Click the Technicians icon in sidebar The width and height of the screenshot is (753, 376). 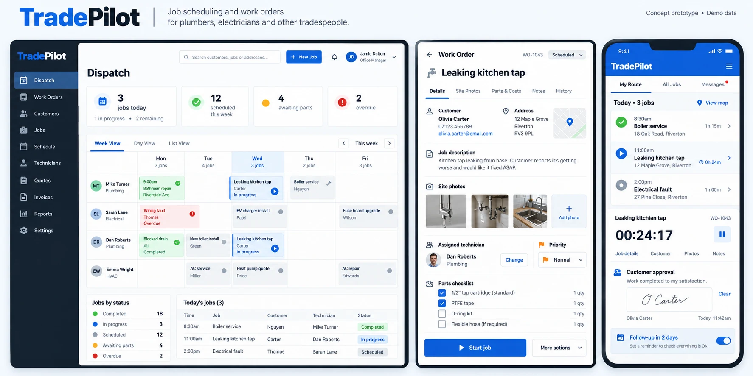tap(24, 163)
